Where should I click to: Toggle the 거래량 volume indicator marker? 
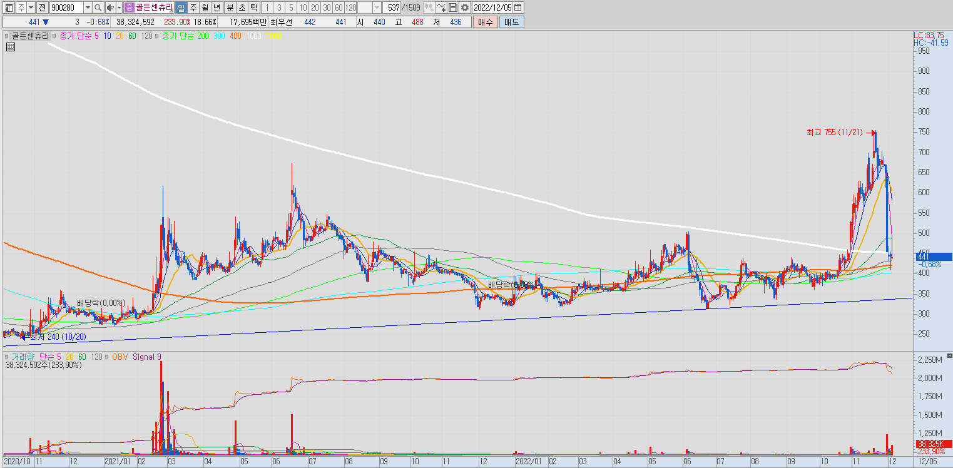point(7,357)
